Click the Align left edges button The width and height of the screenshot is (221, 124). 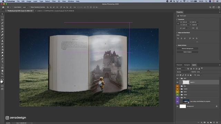click(x=178, y=38)
